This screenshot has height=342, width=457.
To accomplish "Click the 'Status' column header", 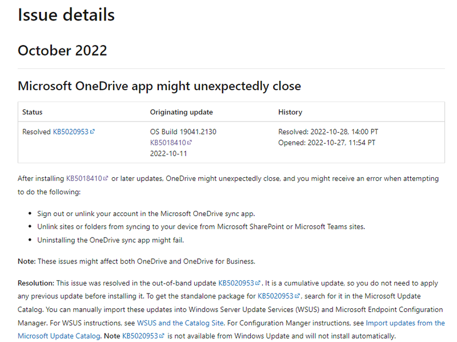I will coord(33,112).
